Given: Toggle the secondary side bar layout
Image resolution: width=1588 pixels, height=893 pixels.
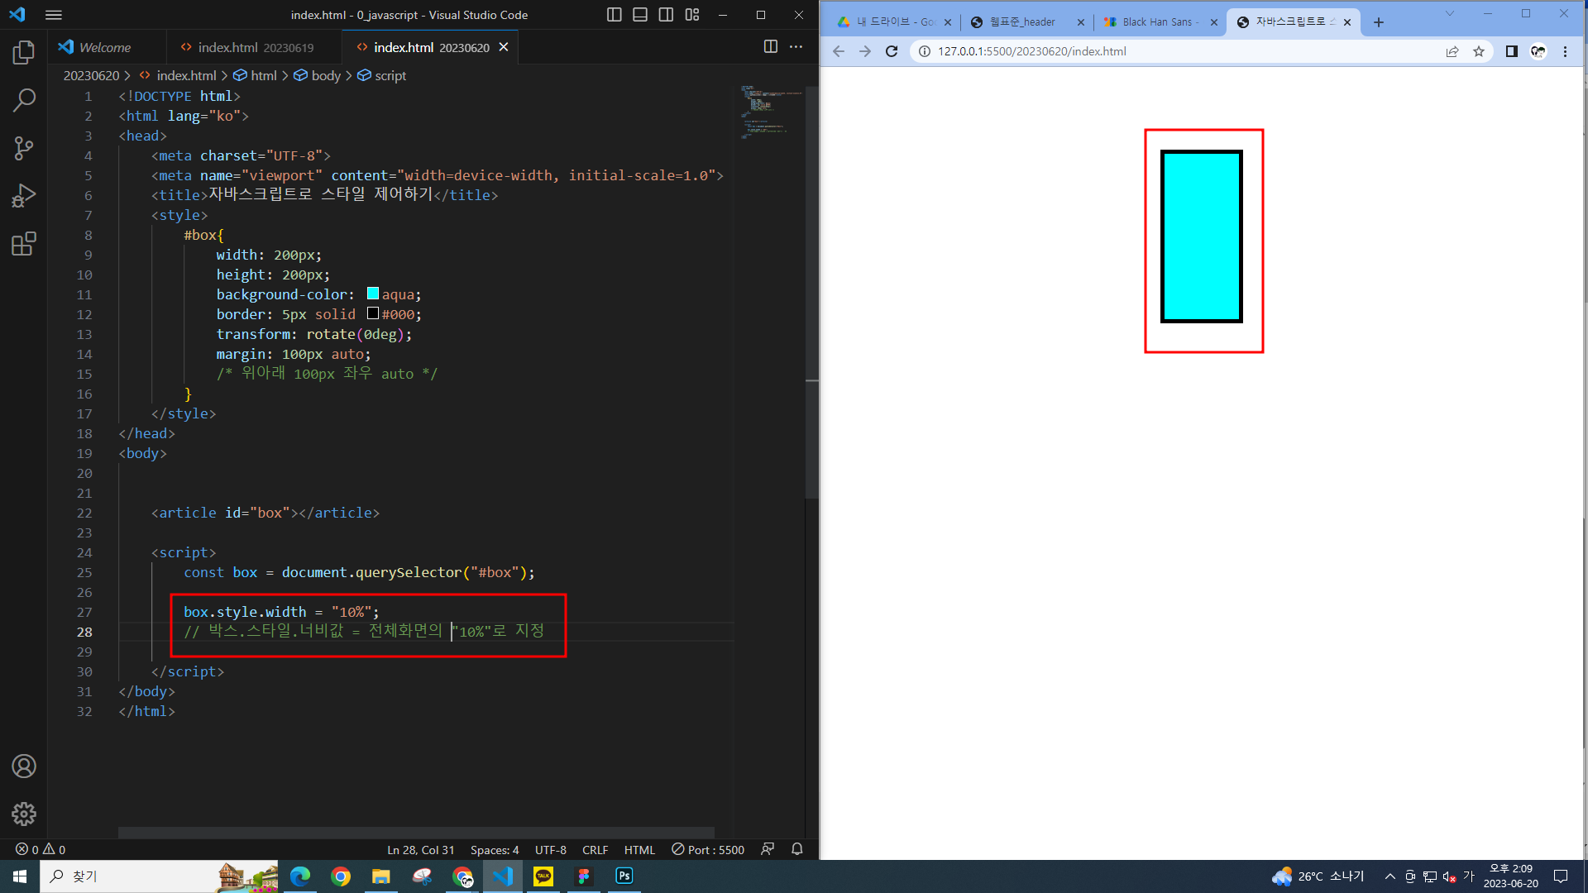Looking at the screenshot, I should point(666,15).
